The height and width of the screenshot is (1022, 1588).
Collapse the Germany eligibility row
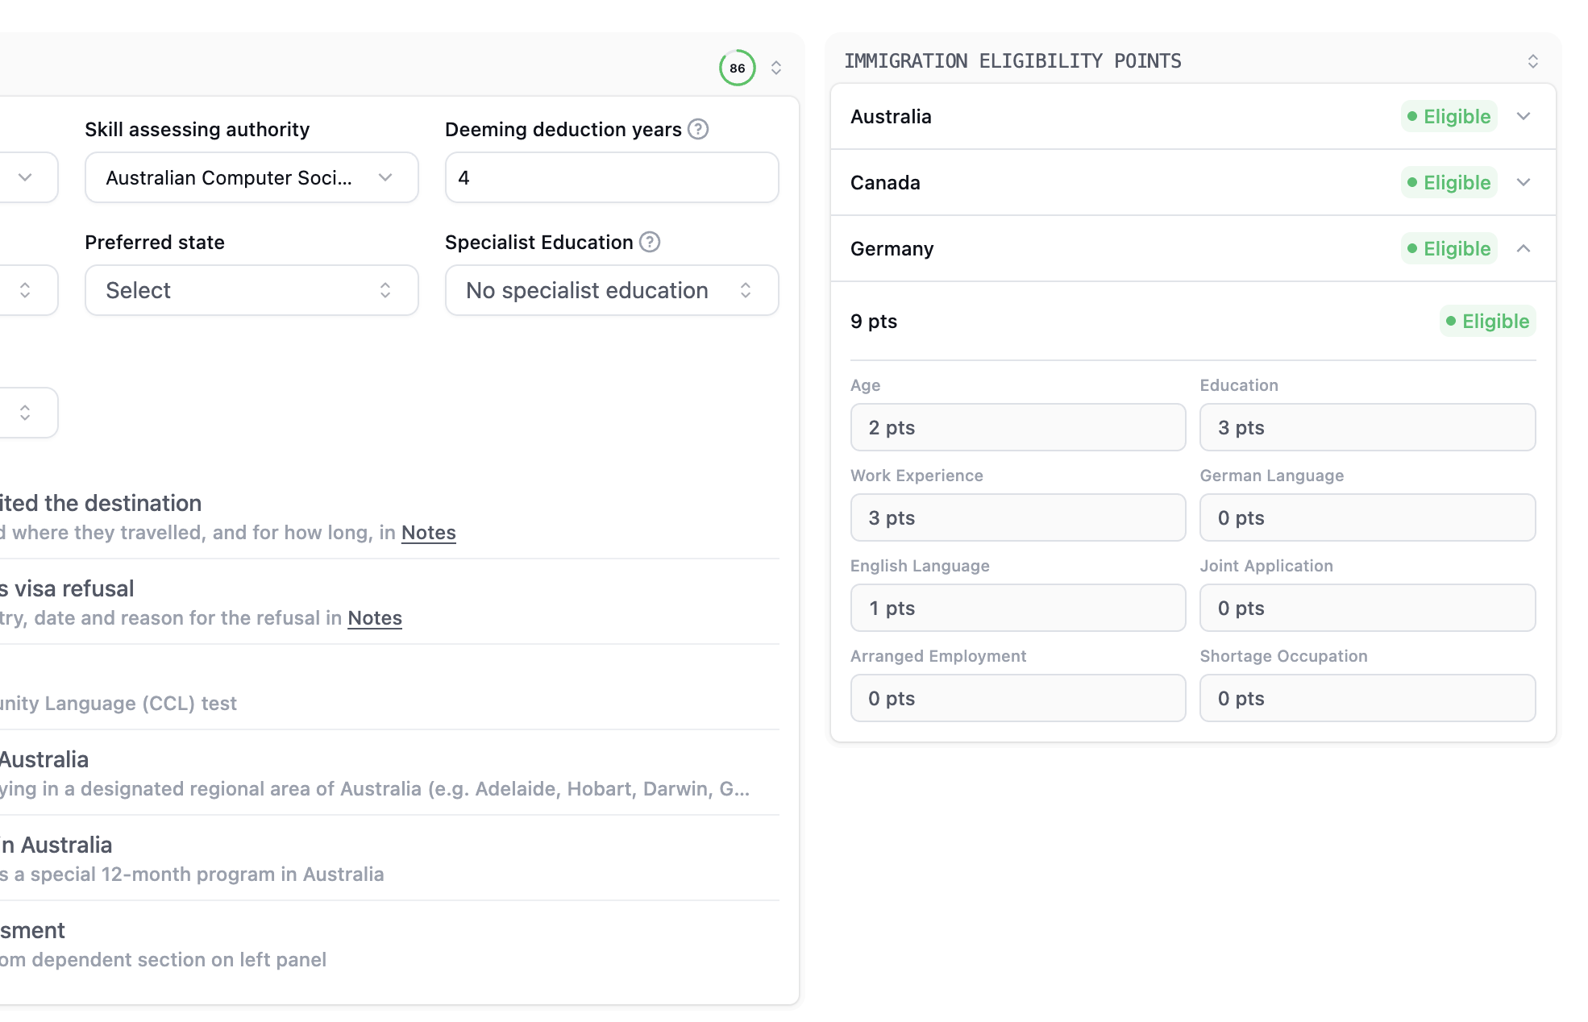pyautogui.click(x=1524, y=248)
